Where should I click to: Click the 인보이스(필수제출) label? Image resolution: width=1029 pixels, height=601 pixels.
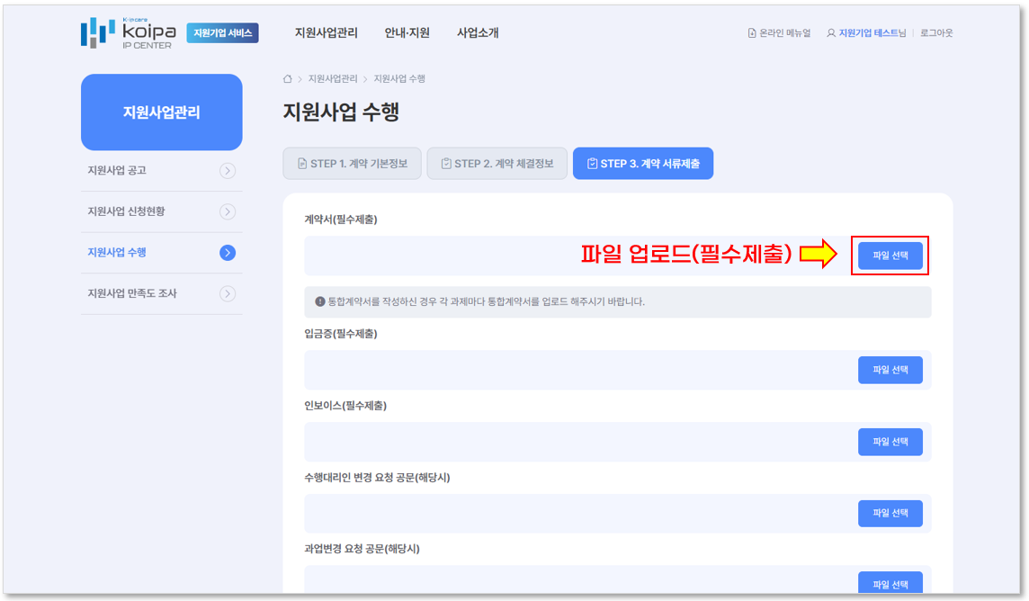click(x=345, y=406)
